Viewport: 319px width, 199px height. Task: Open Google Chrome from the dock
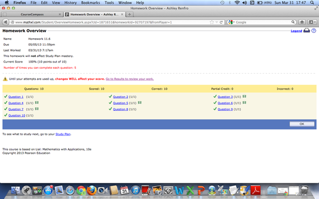81,191
